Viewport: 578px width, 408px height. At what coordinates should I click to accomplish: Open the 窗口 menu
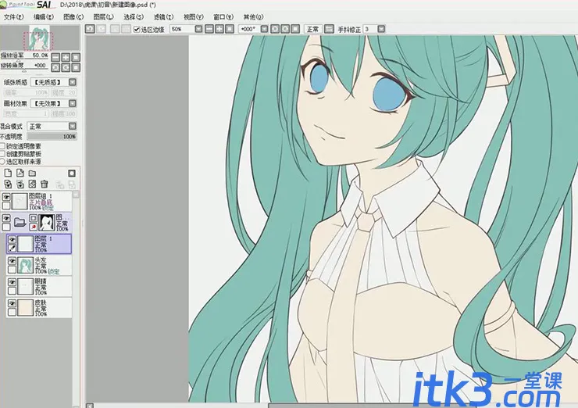(223, 17)
